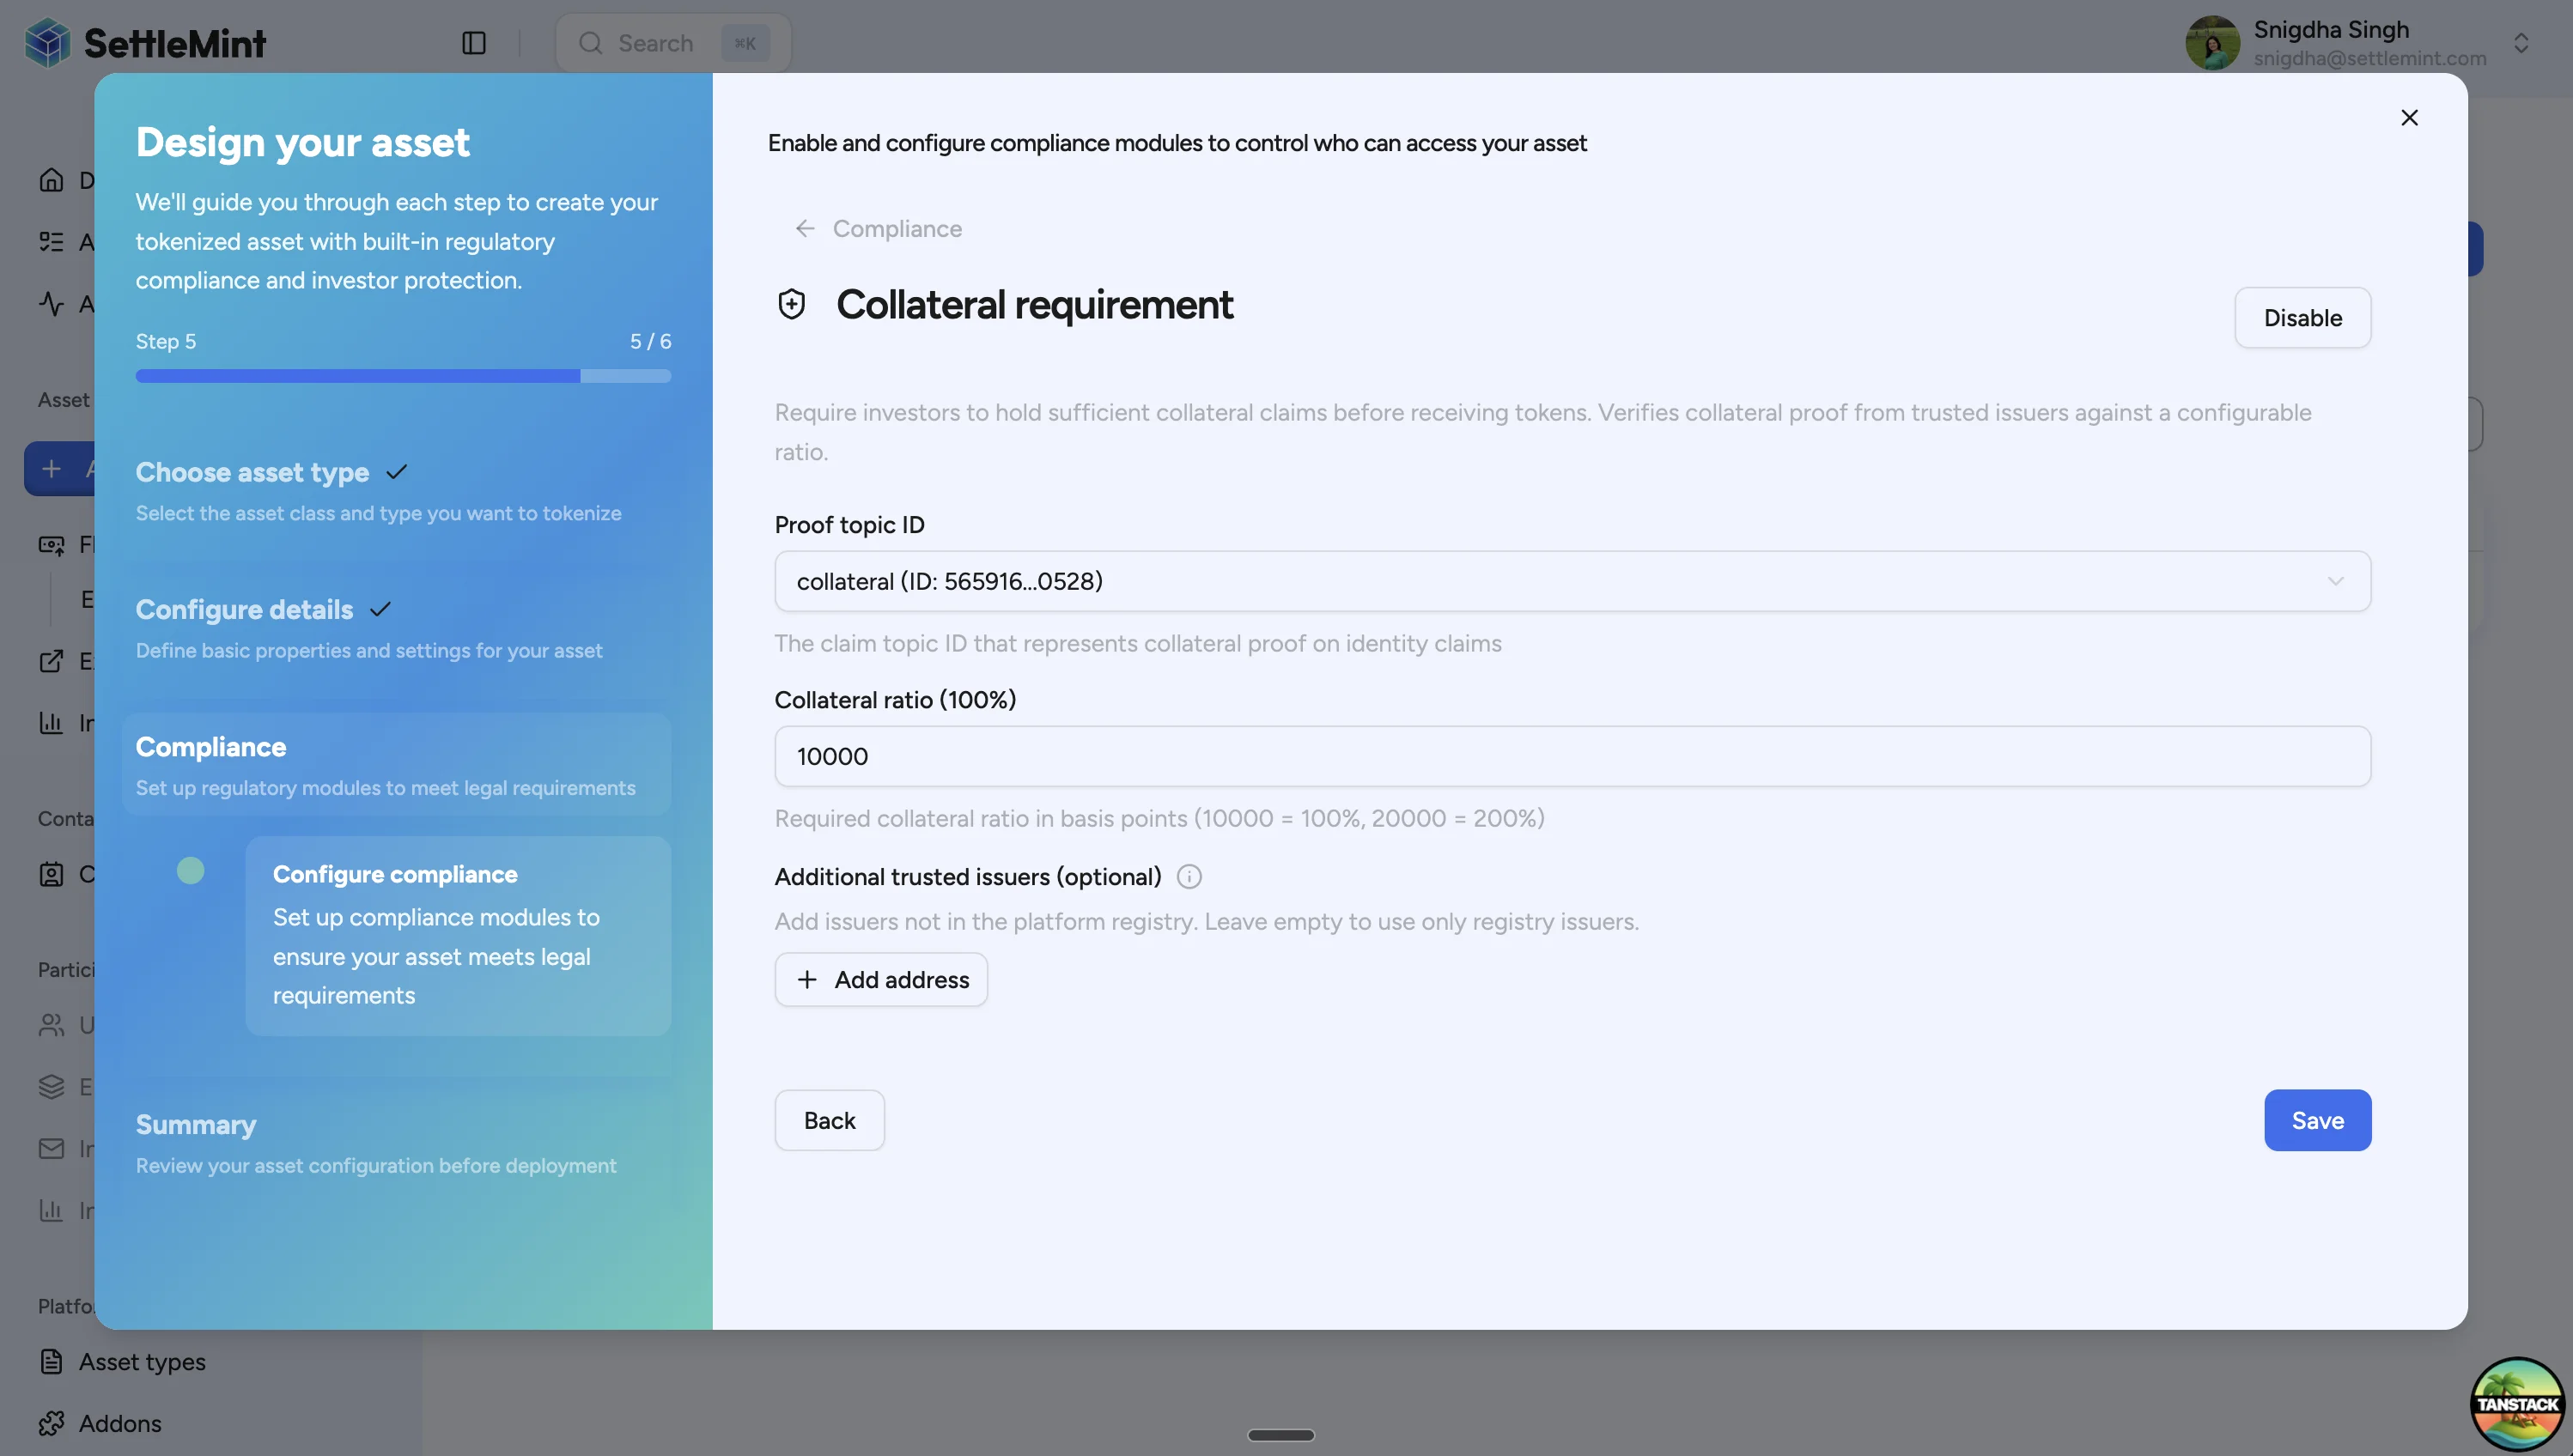Click the info icon next to Additional trusted issuers
Viewport: 2573px width, 1456px height.
click(x=1189, y=876)
